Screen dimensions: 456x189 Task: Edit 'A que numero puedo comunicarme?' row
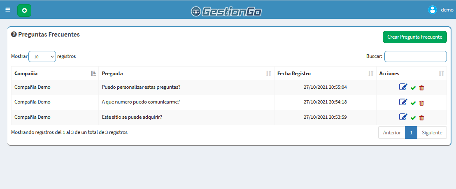point(403,102)
